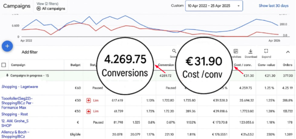Expand the Campaigns in progress group
This screenshot has height=139, width=296.
pos(7,76)
